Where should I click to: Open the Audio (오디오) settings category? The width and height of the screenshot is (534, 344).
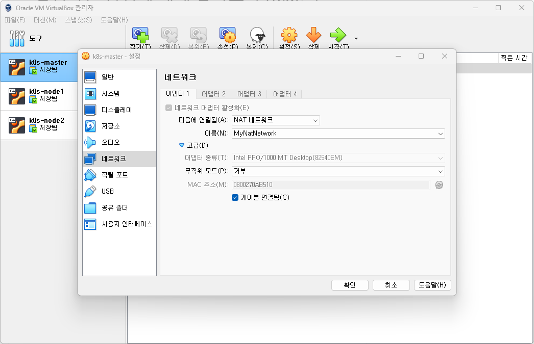point(119,142)
